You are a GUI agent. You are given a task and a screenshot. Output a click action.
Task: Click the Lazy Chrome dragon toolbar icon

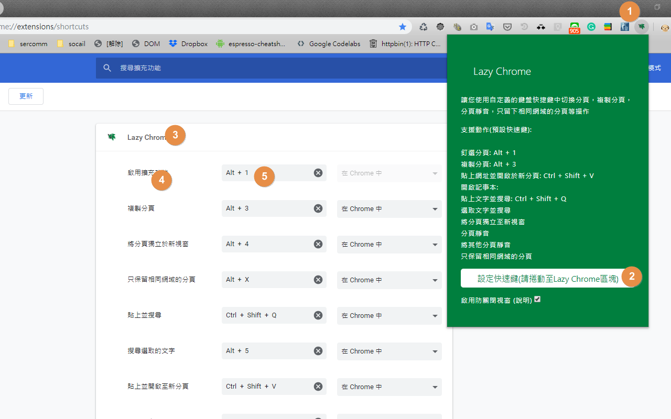click(642, 27)
